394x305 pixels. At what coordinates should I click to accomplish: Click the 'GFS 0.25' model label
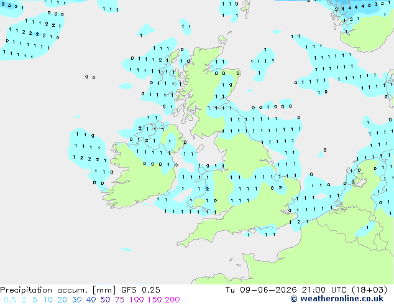click(x=140, y=290)
